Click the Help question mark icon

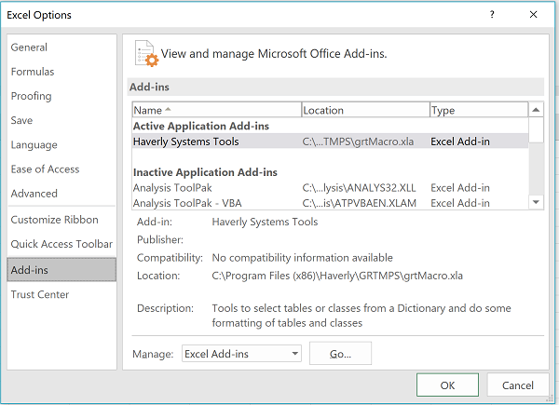pyautogui.click(x=491, y=15)
